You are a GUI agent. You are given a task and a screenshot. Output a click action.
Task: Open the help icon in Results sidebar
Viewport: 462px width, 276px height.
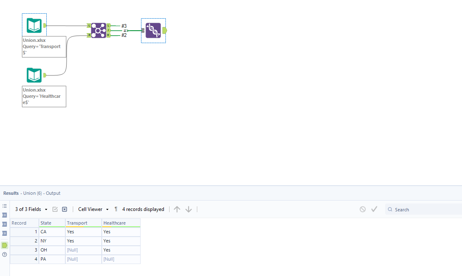click(x=5, y=254)
